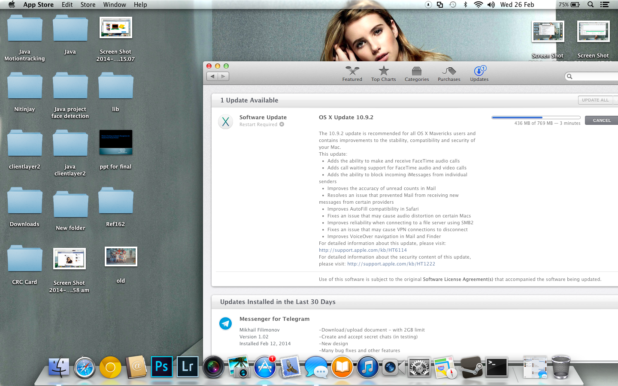Viewport: 618px width, 386px height.
Task: Open the Help menu
Action: tap(140, 5)
